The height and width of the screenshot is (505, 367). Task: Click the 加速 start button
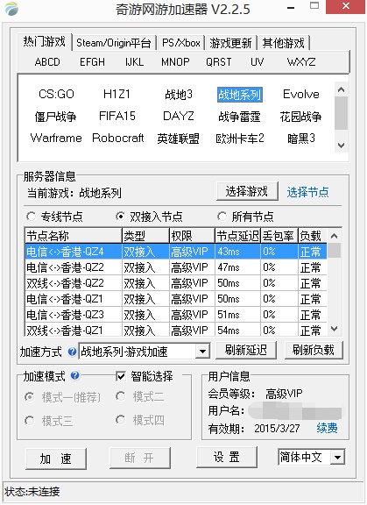pos(56,459)
